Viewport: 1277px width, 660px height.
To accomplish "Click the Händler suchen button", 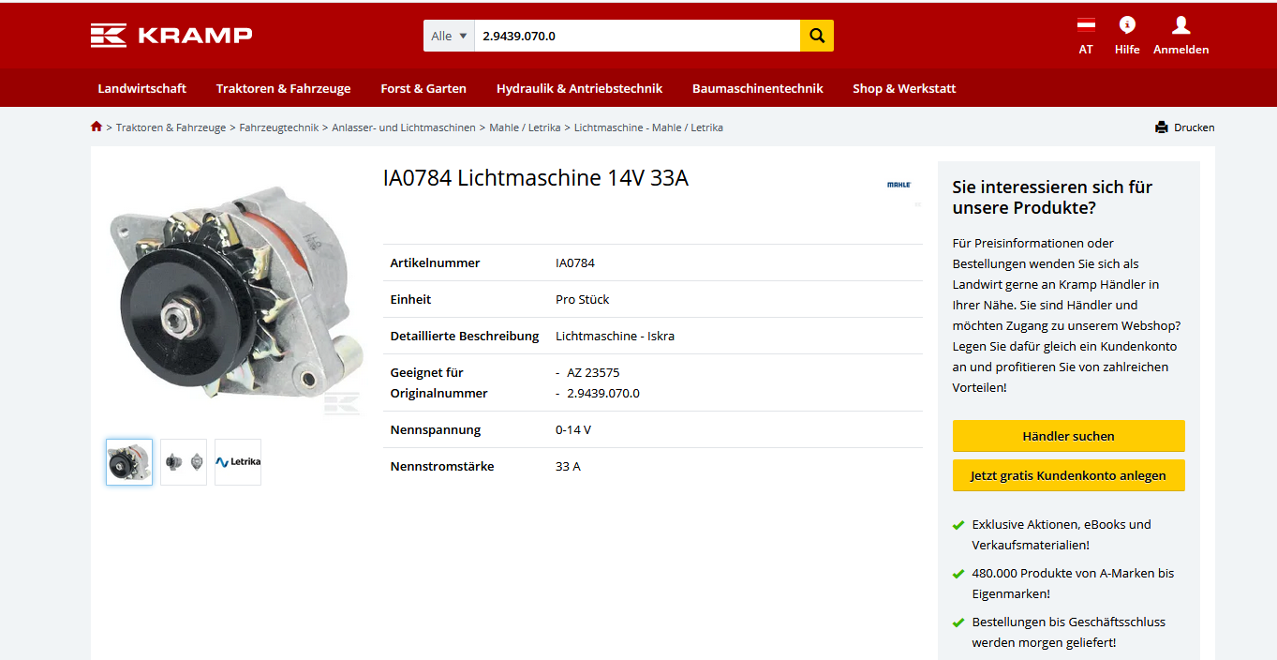I will click(x=1068, y=436).
